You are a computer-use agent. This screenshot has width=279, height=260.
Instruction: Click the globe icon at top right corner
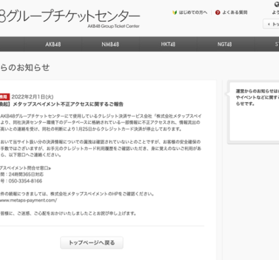tap(277, 4)
